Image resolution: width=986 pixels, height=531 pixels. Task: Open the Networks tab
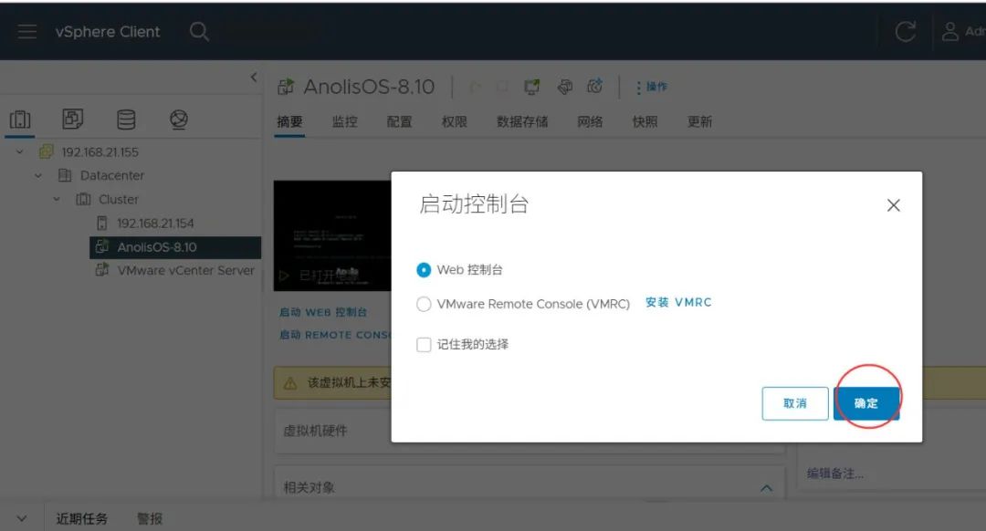tap(590, 122)
